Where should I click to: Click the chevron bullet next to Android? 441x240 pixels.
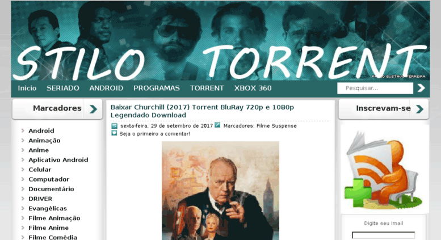click(x=23, y=130)
